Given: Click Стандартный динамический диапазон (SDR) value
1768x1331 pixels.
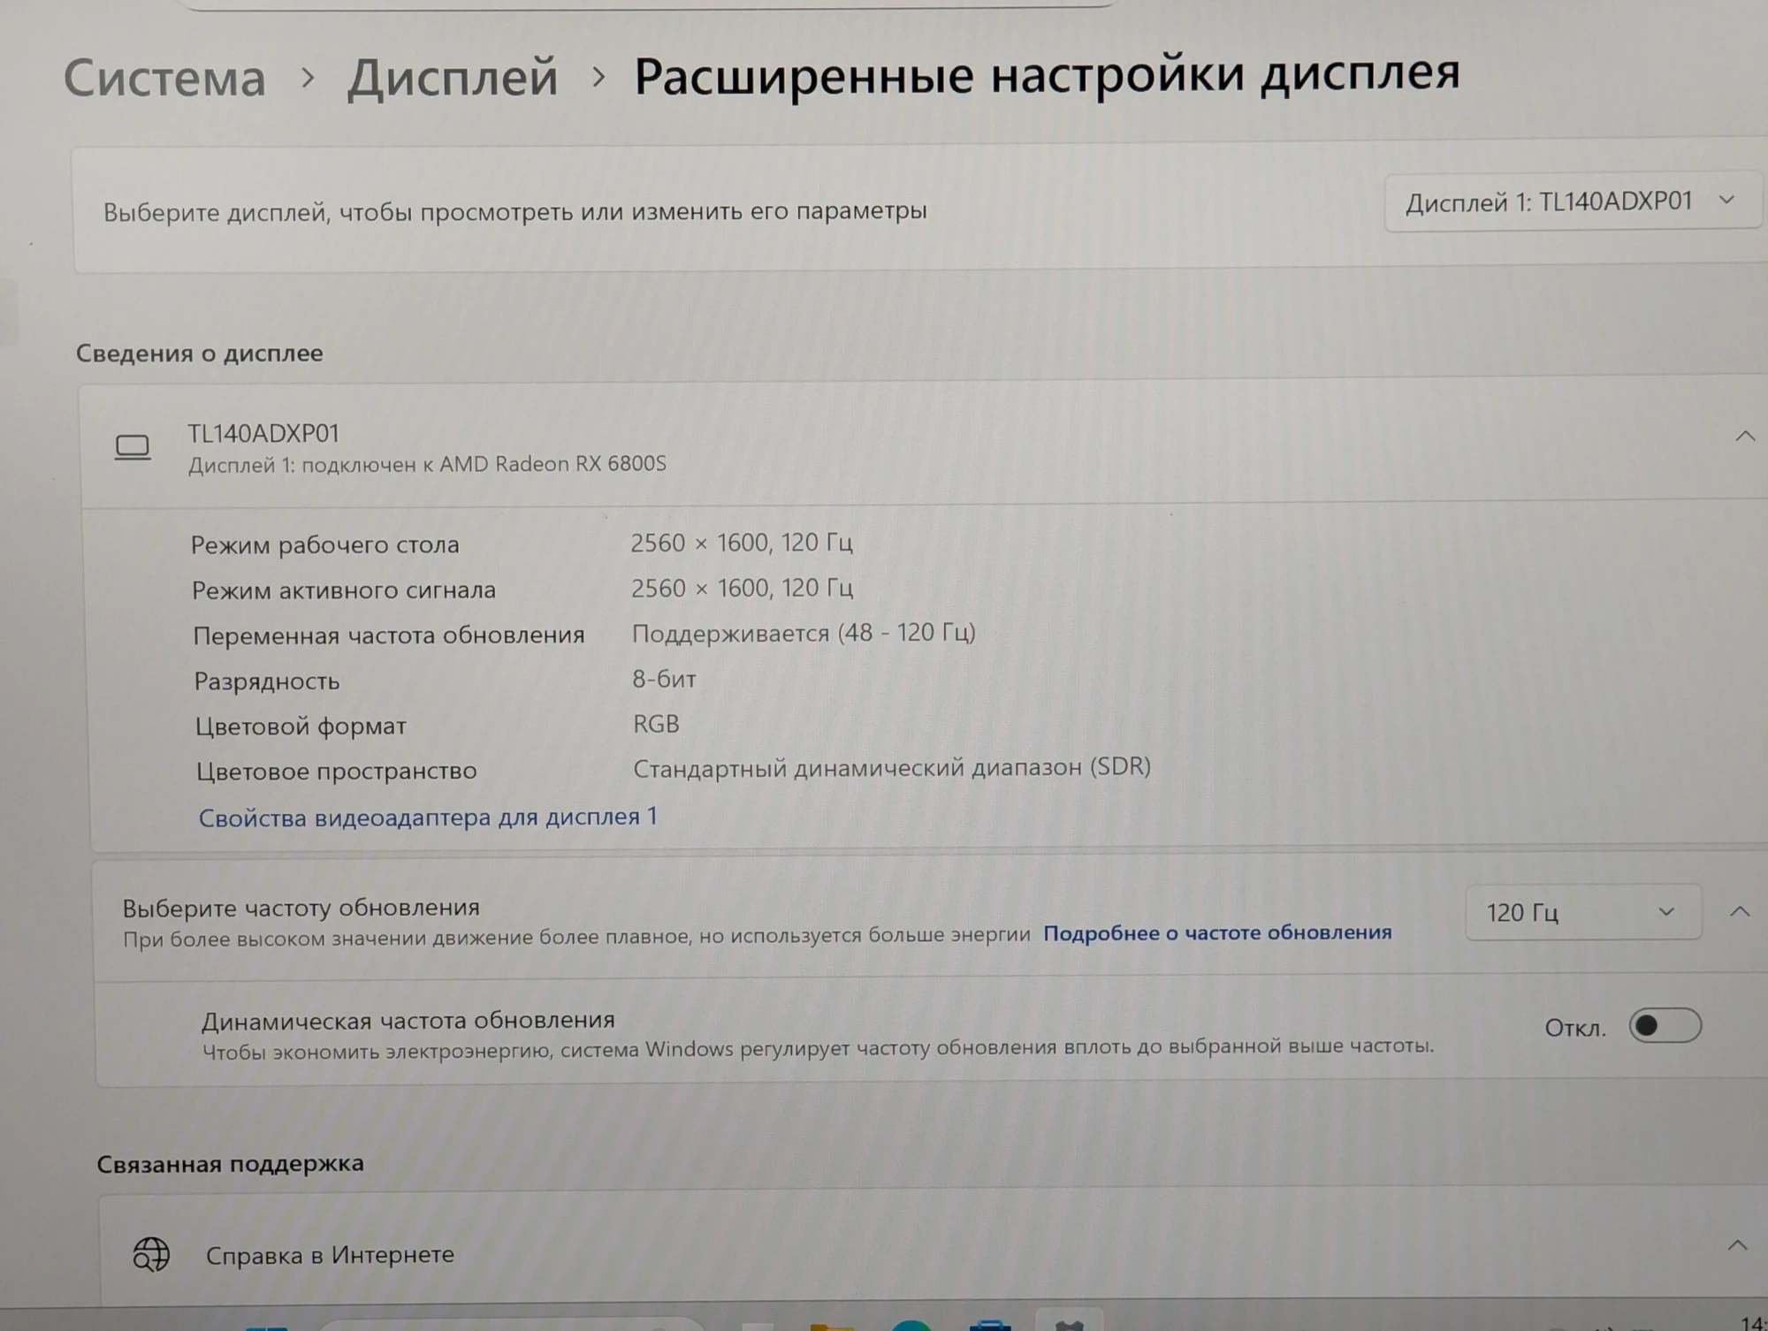Looking at the screenshot, I should (x=892, y=767).
